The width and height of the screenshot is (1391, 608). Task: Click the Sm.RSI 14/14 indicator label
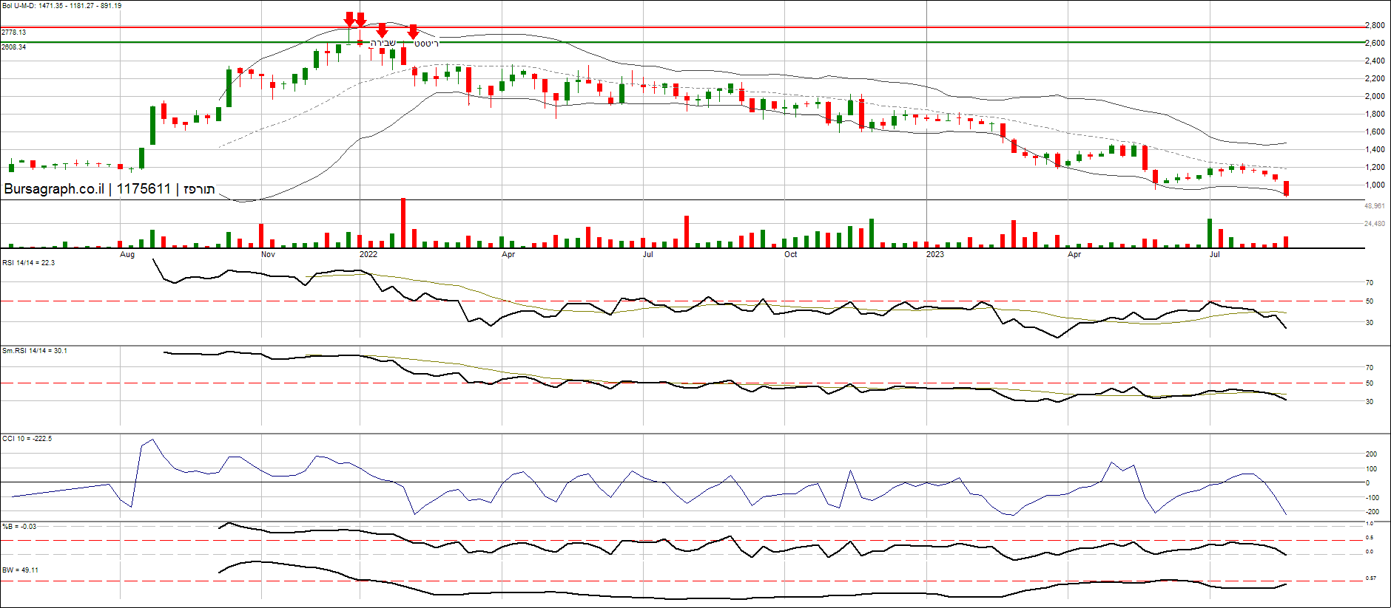pyautogui.click(x=34, y=351)
